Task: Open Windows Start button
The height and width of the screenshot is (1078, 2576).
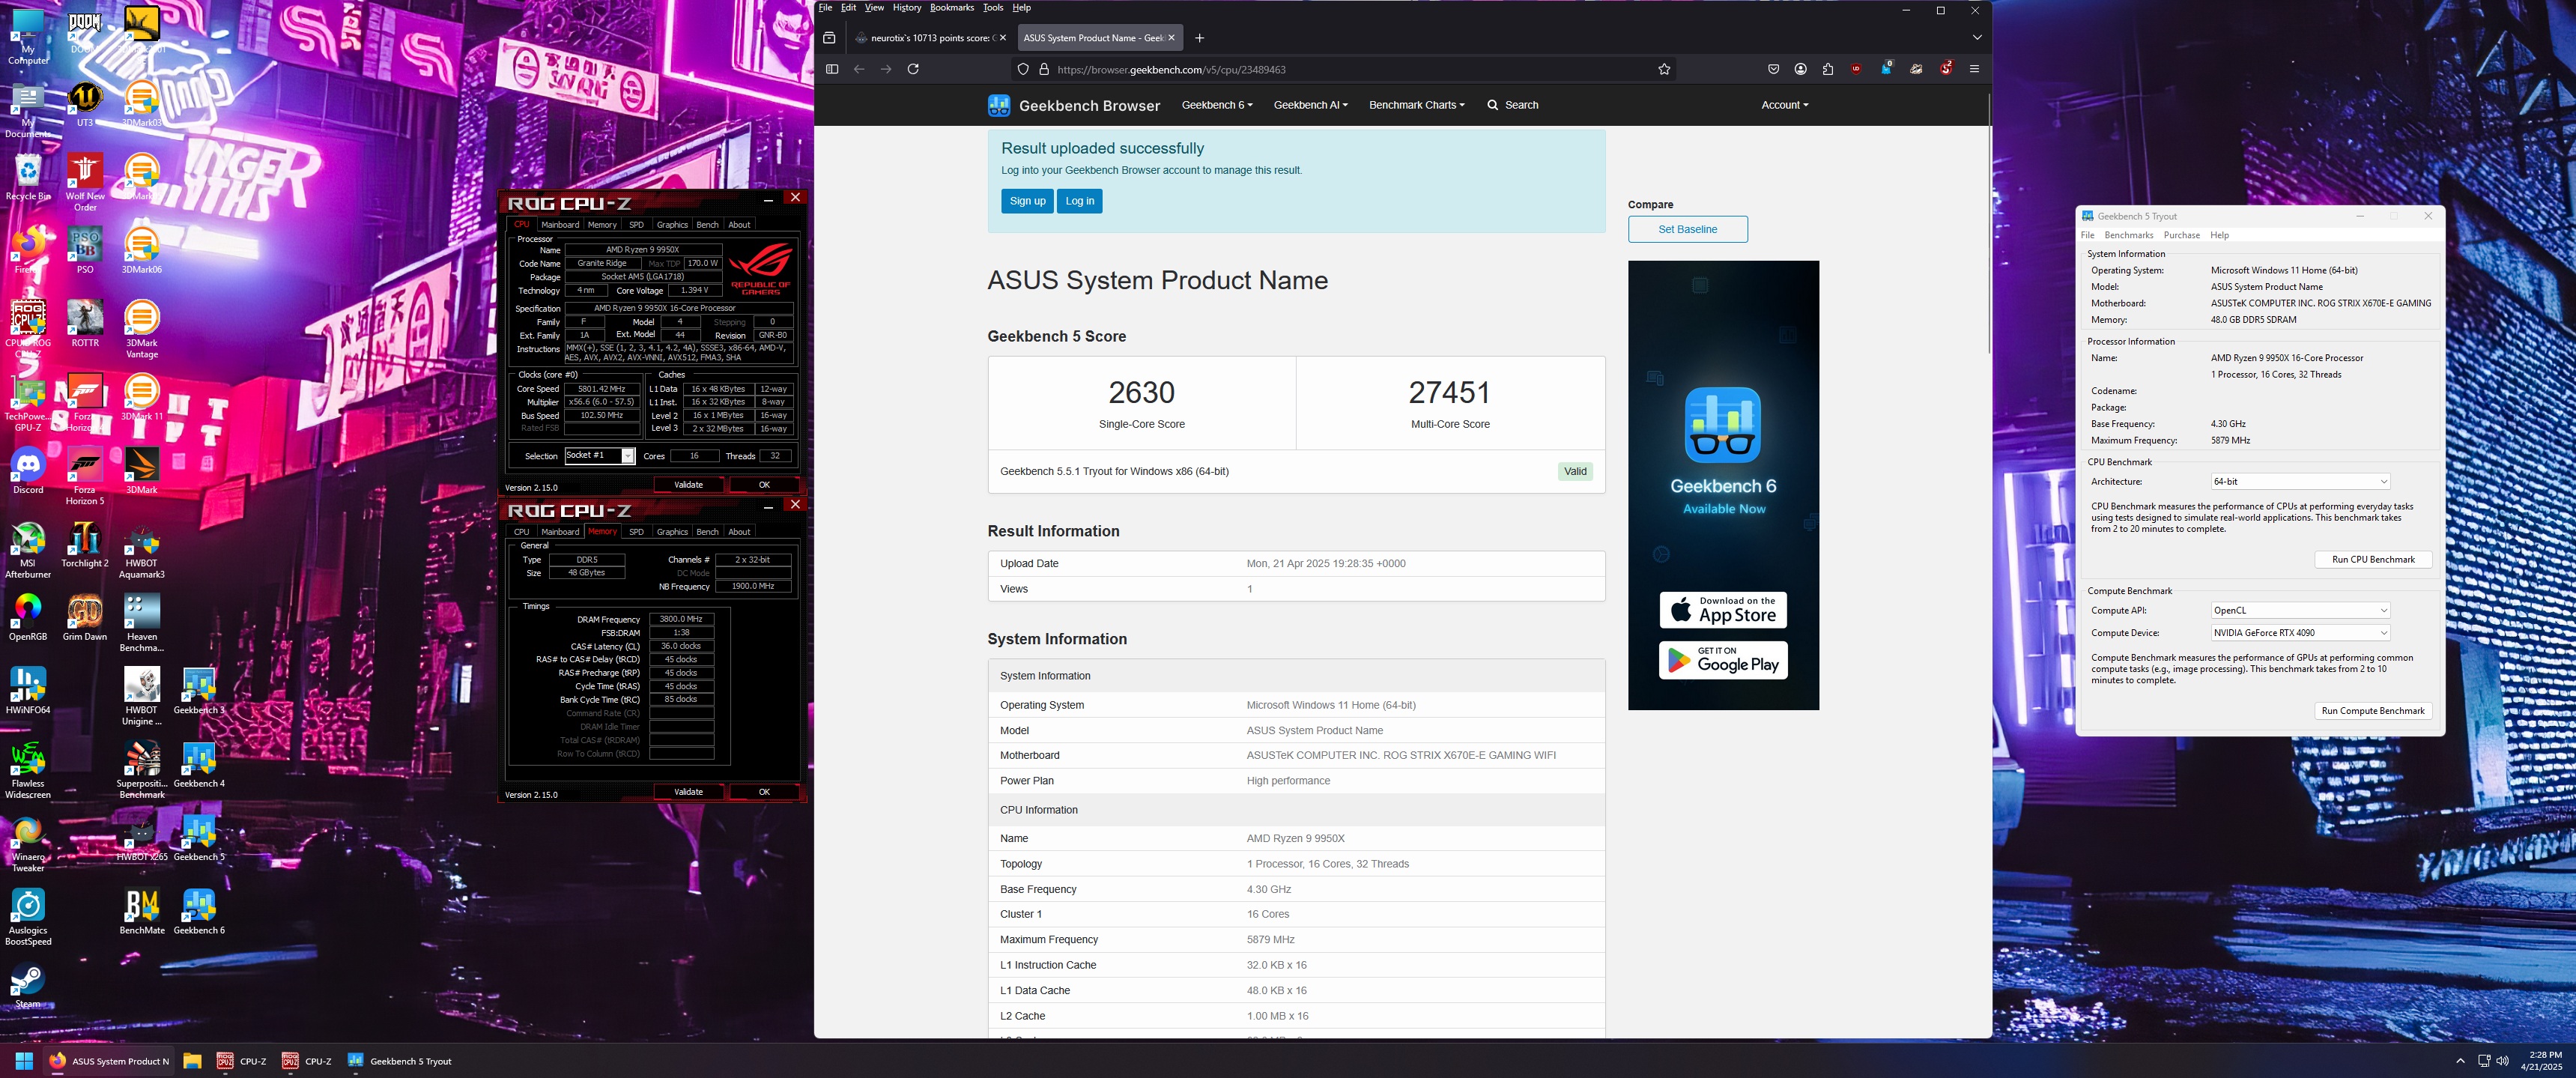Action: (x=24, y=1061)
